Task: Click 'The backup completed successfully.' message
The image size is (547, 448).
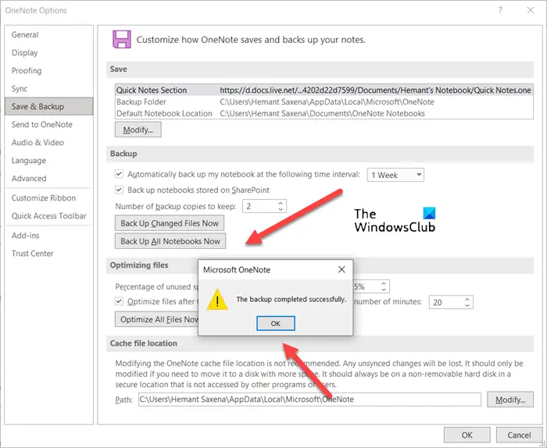Action: coord(291,299)
